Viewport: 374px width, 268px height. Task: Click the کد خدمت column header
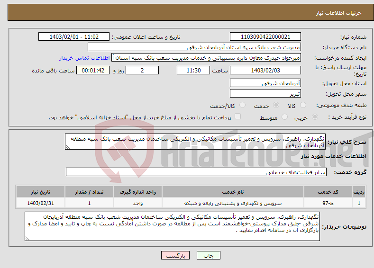point(328,192)
